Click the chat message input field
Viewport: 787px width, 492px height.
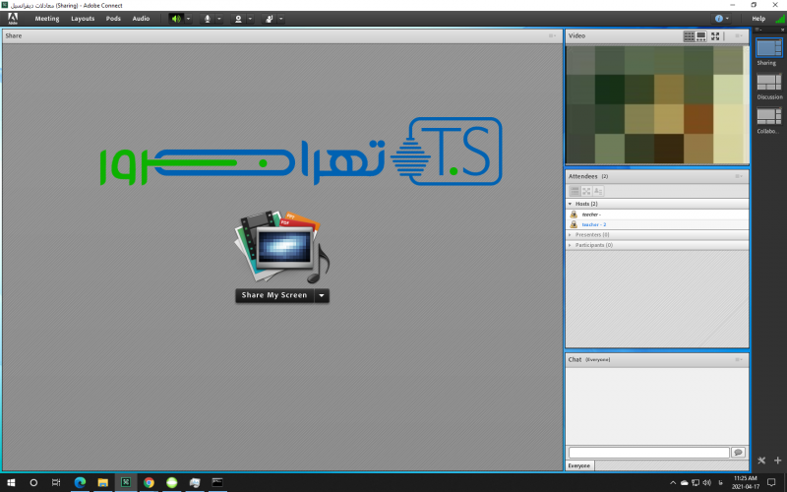coord(648,452)
